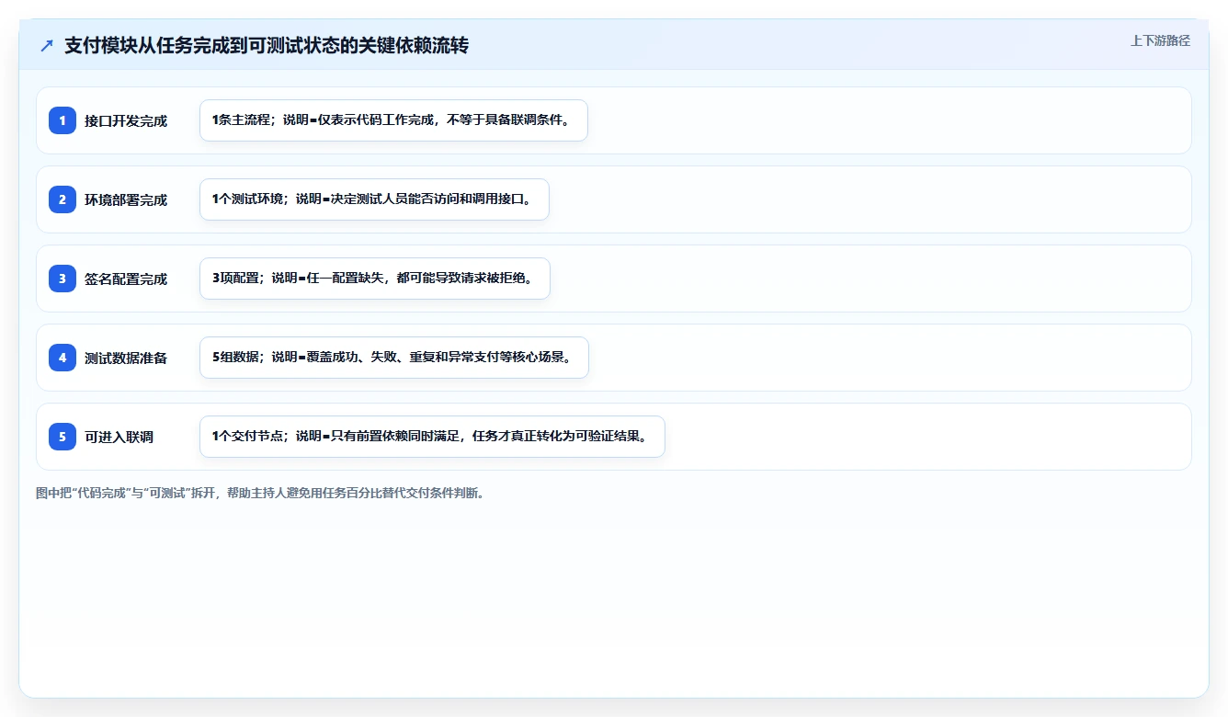Select the 测试数据准备 step label
Image resolution: width=1228 pixels, height=717 pixels.
tap(126, 358)
